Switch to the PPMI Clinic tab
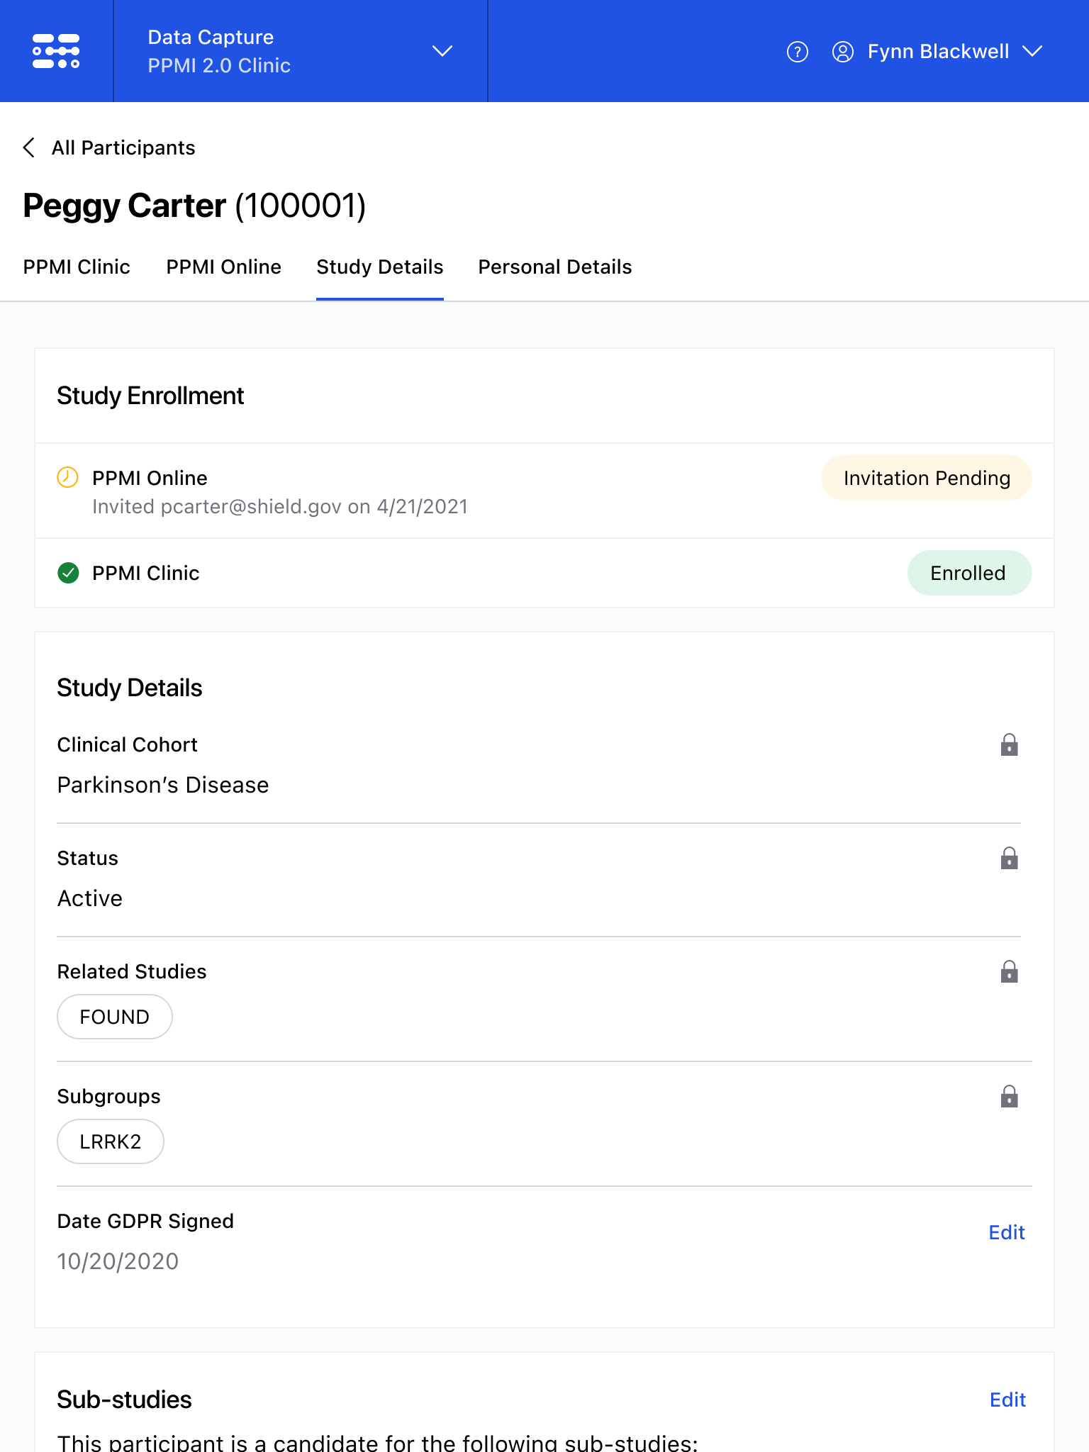The image size is (1089, 1452). [77, 267]
